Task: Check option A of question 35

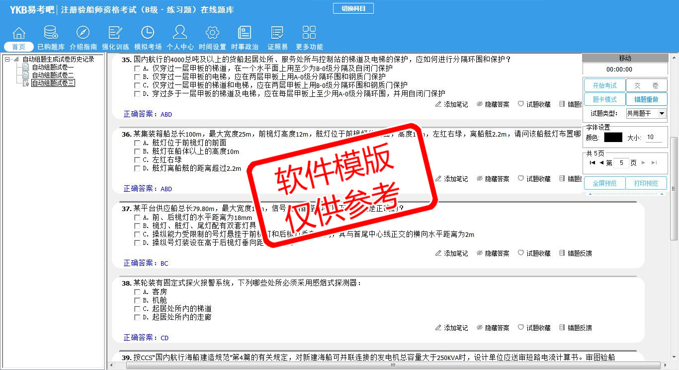Action: [x=137, y=68]
